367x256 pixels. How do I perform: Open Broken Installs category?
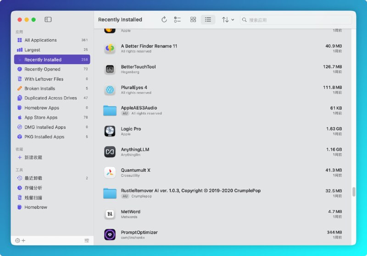click(x=52, y=88)
